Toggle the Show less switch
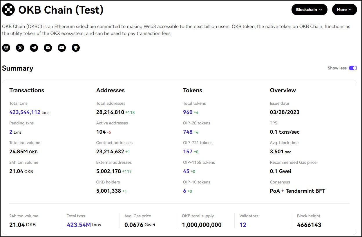Viewport: 362px width, 237px height. point(353,68)
